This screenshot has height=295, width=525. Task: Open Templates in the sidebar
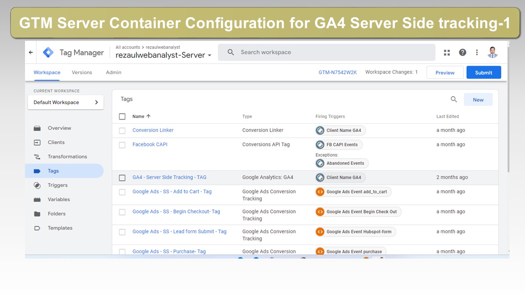point(60,228)
